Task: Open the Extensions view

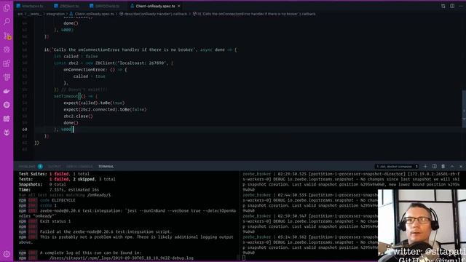Action: [7, 63]
